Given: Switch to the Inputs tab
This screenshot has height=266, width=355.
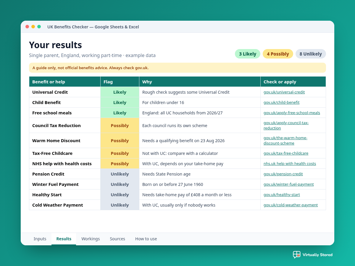Looking at the screenshot, I should click(40, 239).
